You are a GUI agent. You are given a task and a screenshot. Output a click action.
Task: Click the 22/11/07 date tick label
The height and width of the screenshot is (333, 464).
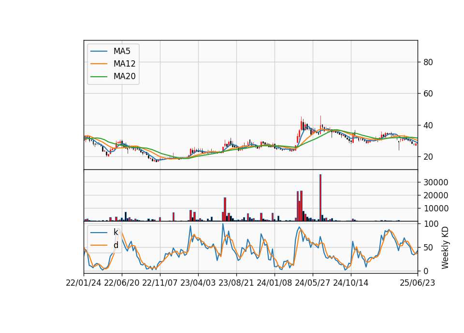[160, 283]
